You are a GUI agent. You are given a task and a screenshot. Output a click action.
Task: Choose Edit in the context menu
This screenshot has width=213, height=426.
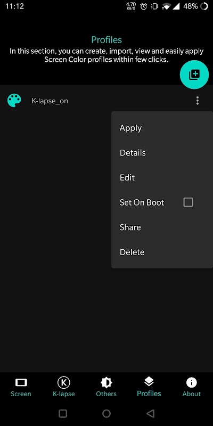tap(127, 177)
